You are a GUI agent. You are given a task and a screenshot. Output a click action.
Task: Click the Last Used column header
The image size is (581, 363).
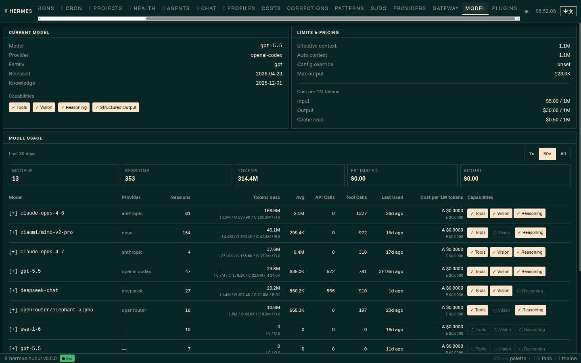click(392, 197)
